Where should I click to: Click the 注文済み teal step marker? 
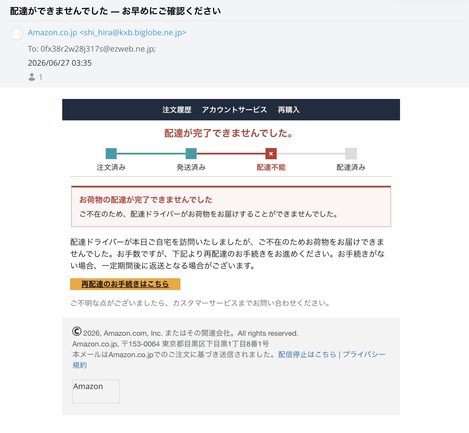pos(111,154)
